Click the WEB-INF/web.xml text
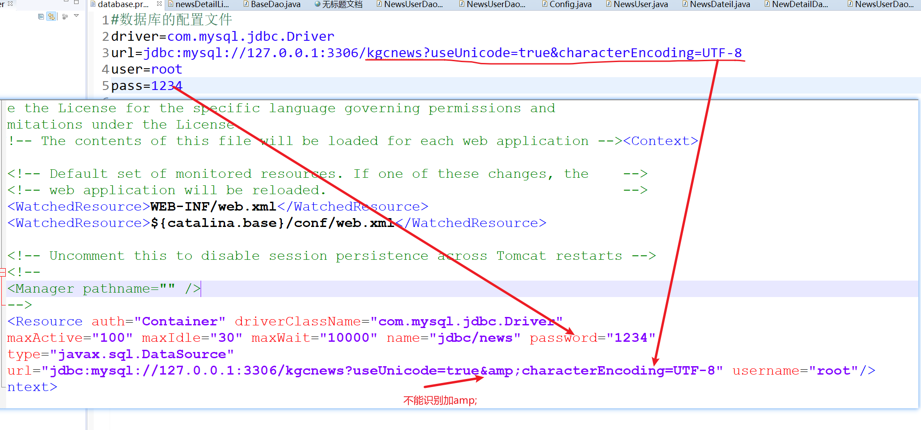The image size is (921, 430). [213, 207]
